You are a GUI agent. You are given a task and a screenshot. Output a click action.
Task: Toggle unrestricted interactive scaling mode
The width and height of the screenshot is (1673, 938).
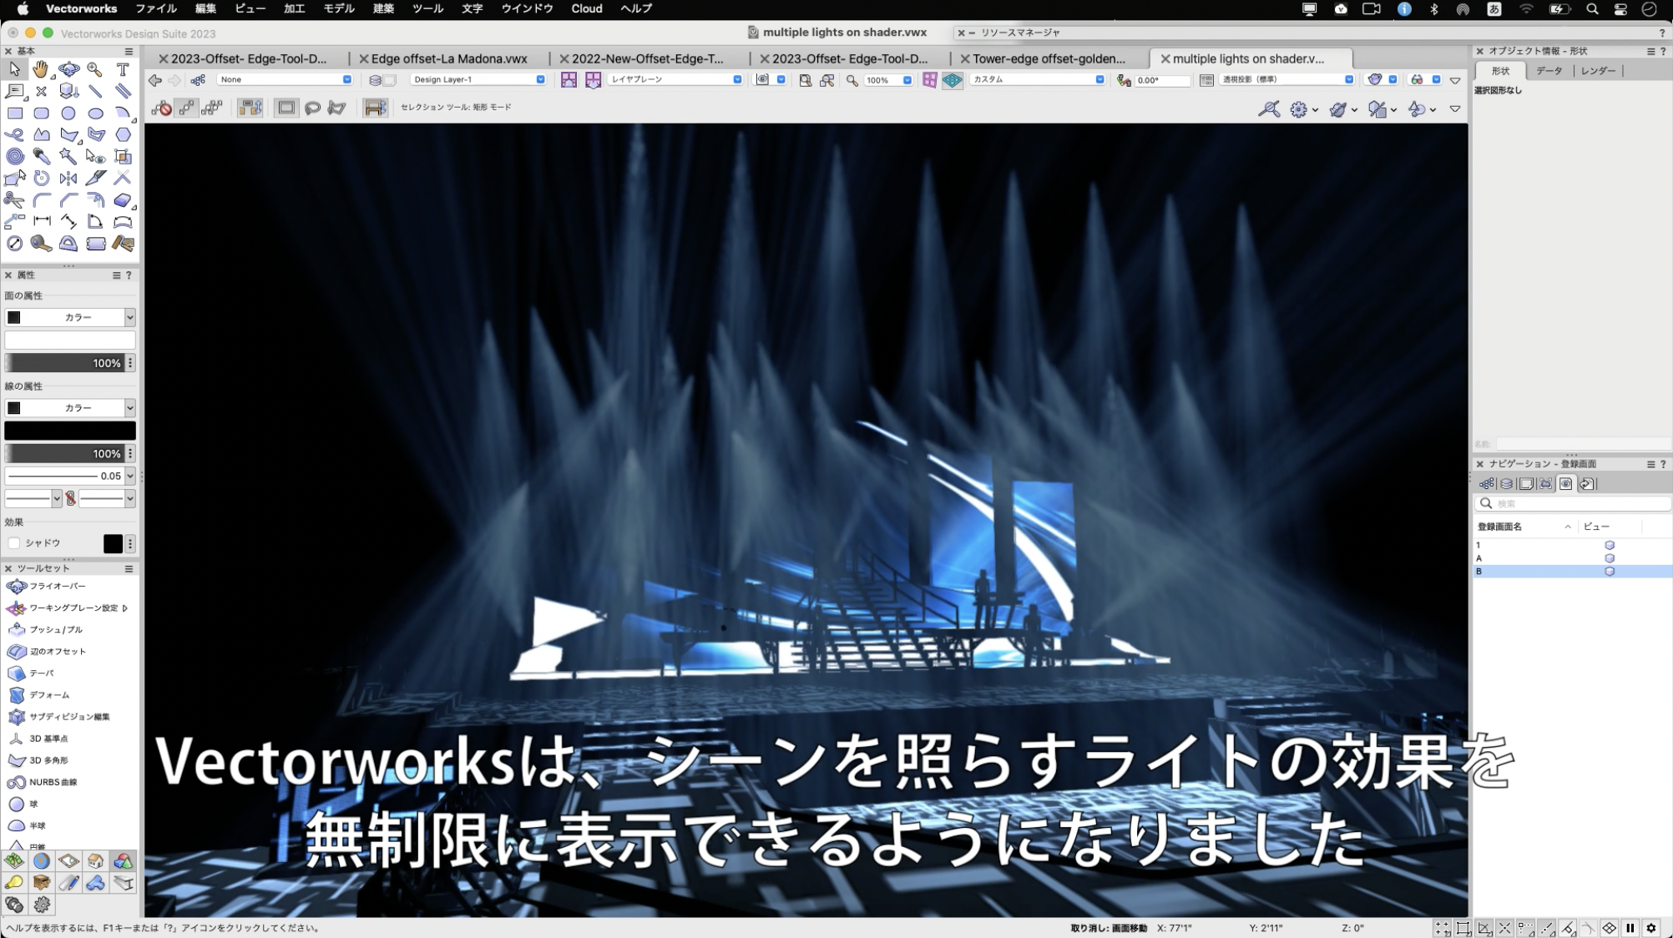[212, 108]
